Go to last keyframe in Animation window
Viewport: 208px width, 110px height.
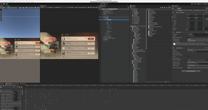click(x=14, y=85)
